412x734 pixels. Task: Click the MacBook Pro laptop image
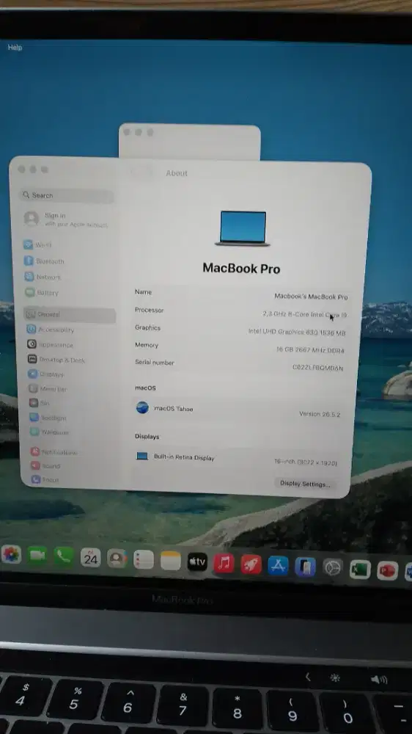coord(243,228)
